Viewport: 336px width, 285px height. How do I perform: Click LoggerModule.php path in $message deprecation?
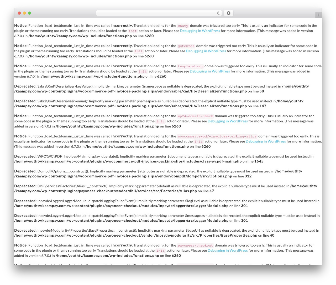(x=121, y=221)
